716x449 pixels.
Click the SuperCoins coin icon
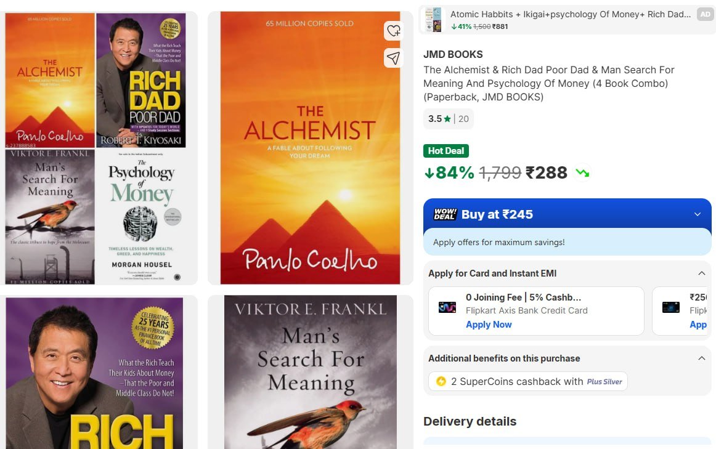click(441, 381)
